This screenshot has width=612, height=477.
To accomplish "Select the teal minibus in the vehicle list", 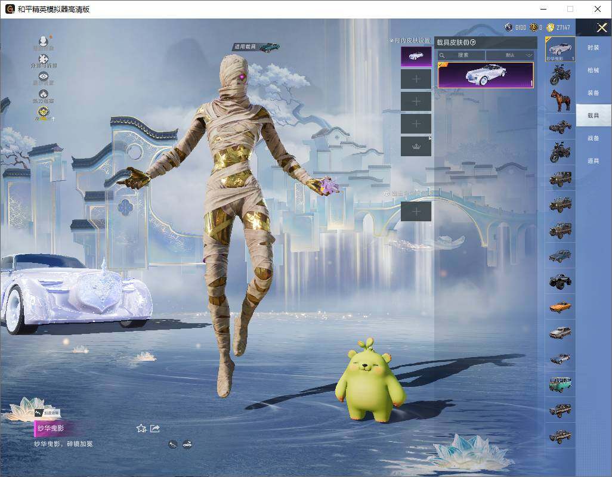I will pos(560,384).
